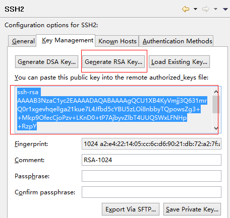The height and width of the screenshot is (218, 230).
Task: Click Generate DSA Key button
Action: pyautogui.click(x=46, y=62)
